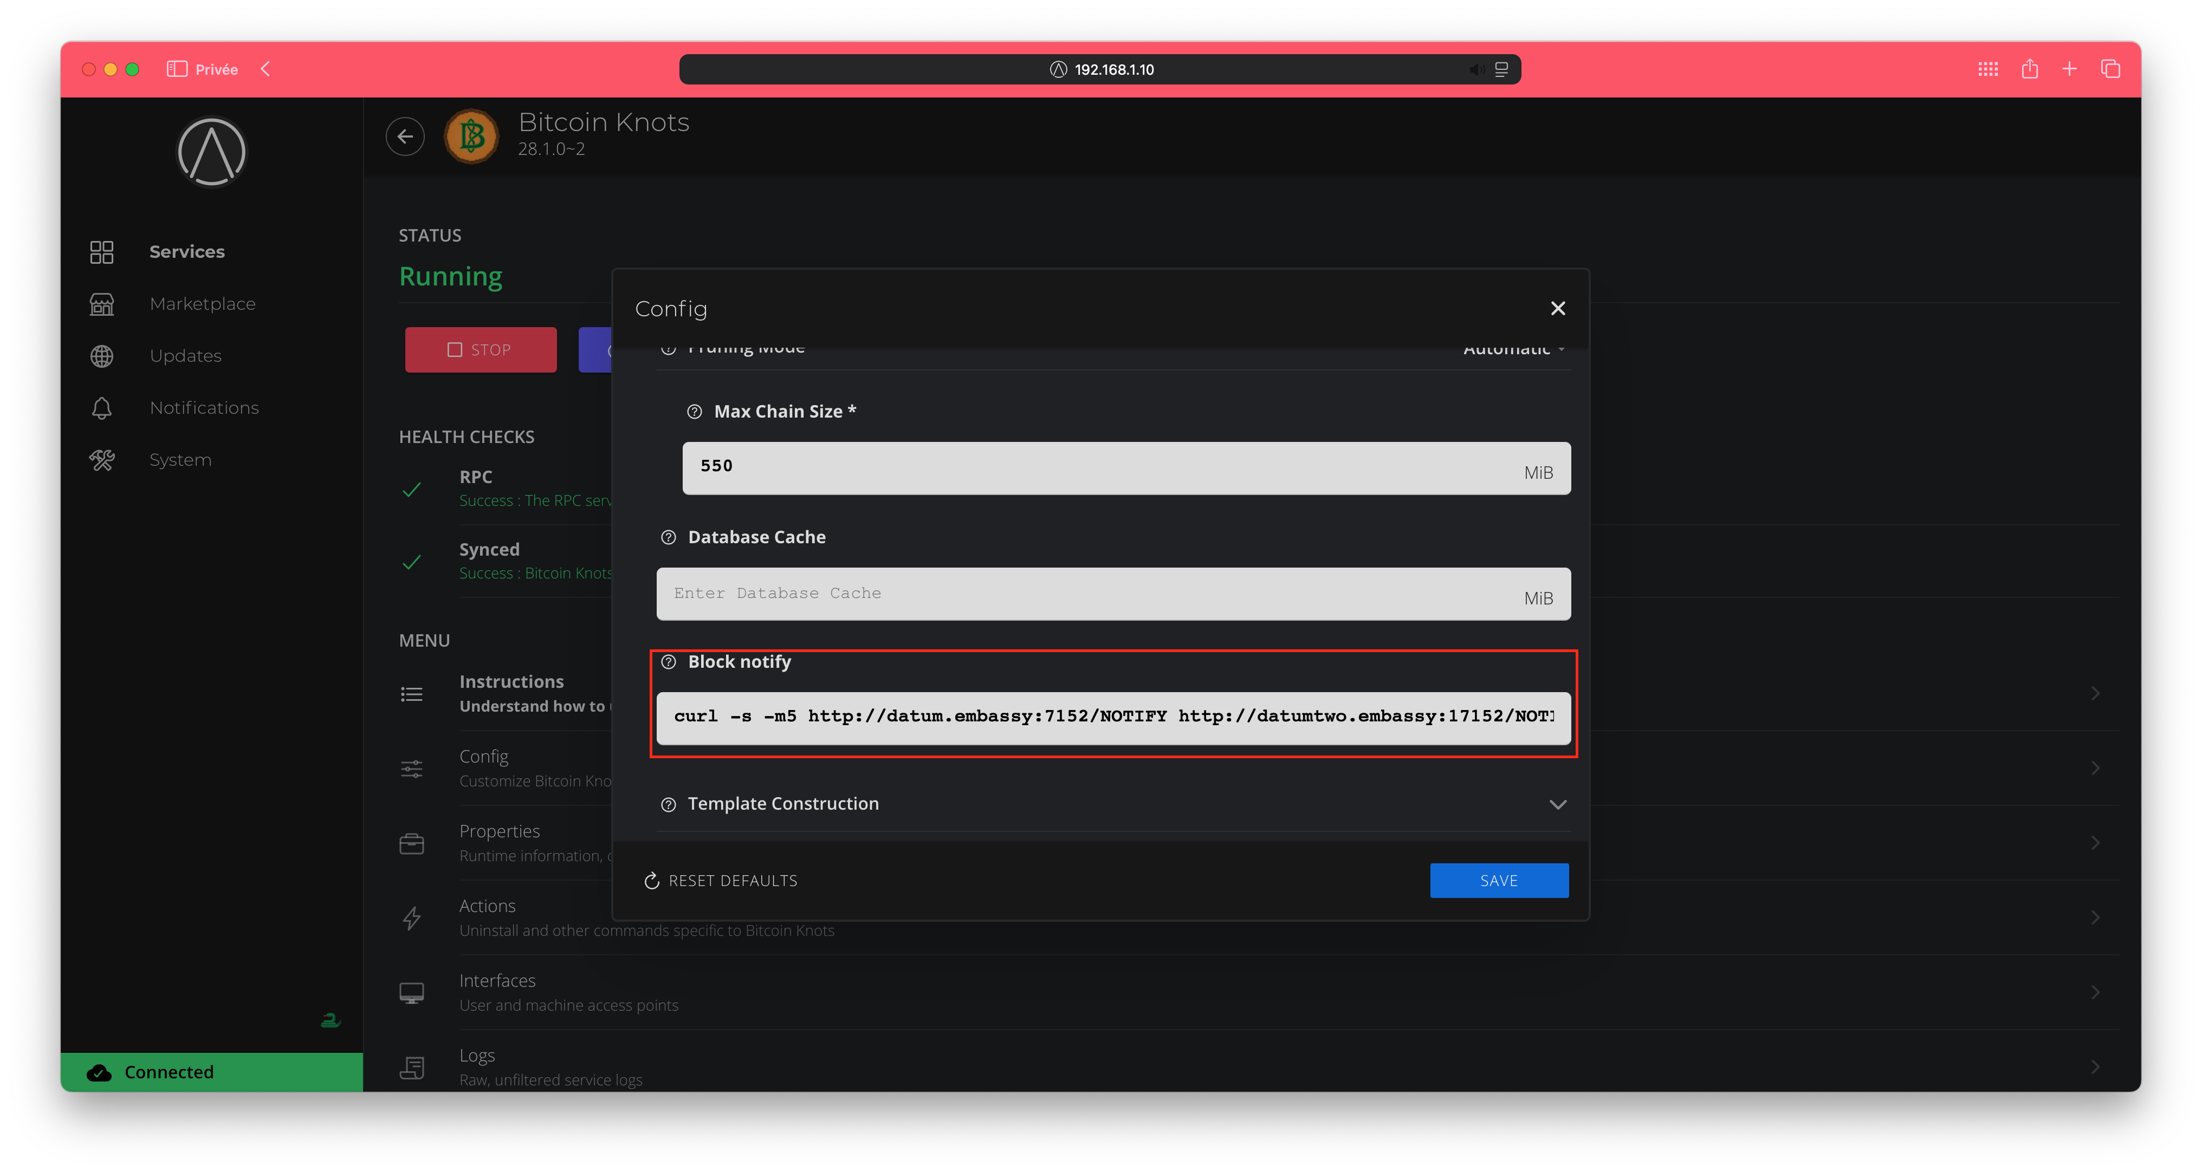Open a new Safari tab with plus
The image size is (2202, 1172).
point(2069,68)
